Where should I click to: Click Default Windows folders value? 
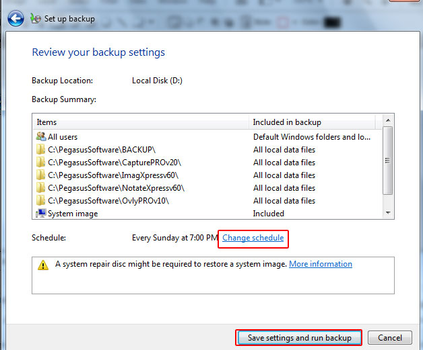312,137
